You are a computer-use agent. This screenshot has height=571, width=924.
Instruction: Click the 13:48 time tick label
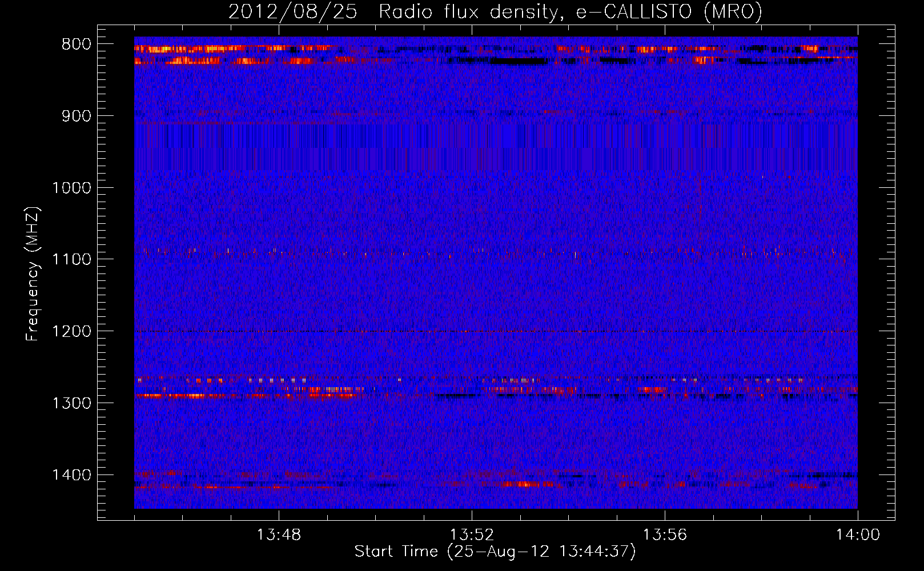[279, 535]
